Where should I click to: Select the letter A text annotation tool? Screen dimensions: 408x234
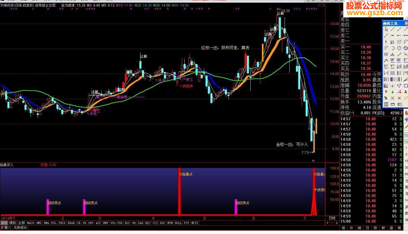click(x=405, y=92)
